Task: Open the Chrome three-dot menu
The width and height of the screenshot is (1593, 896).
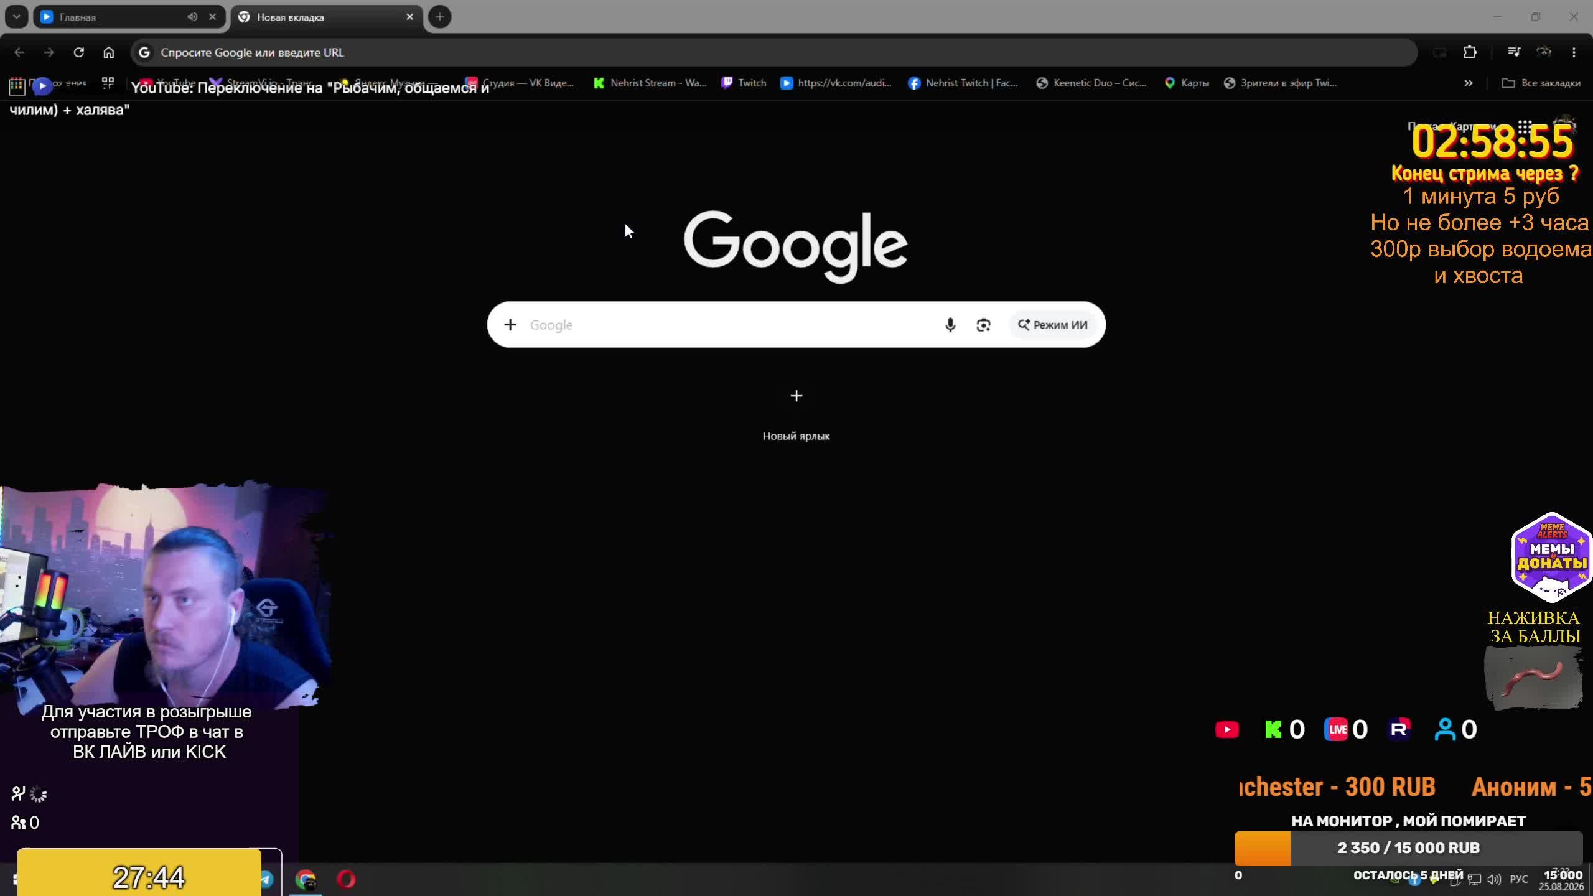Action: pos(1574,52)
